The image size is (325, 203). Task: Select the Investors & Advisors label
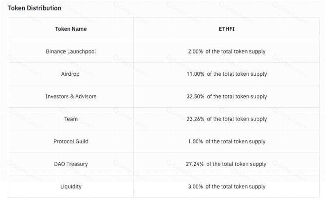(x=71, y=96)
